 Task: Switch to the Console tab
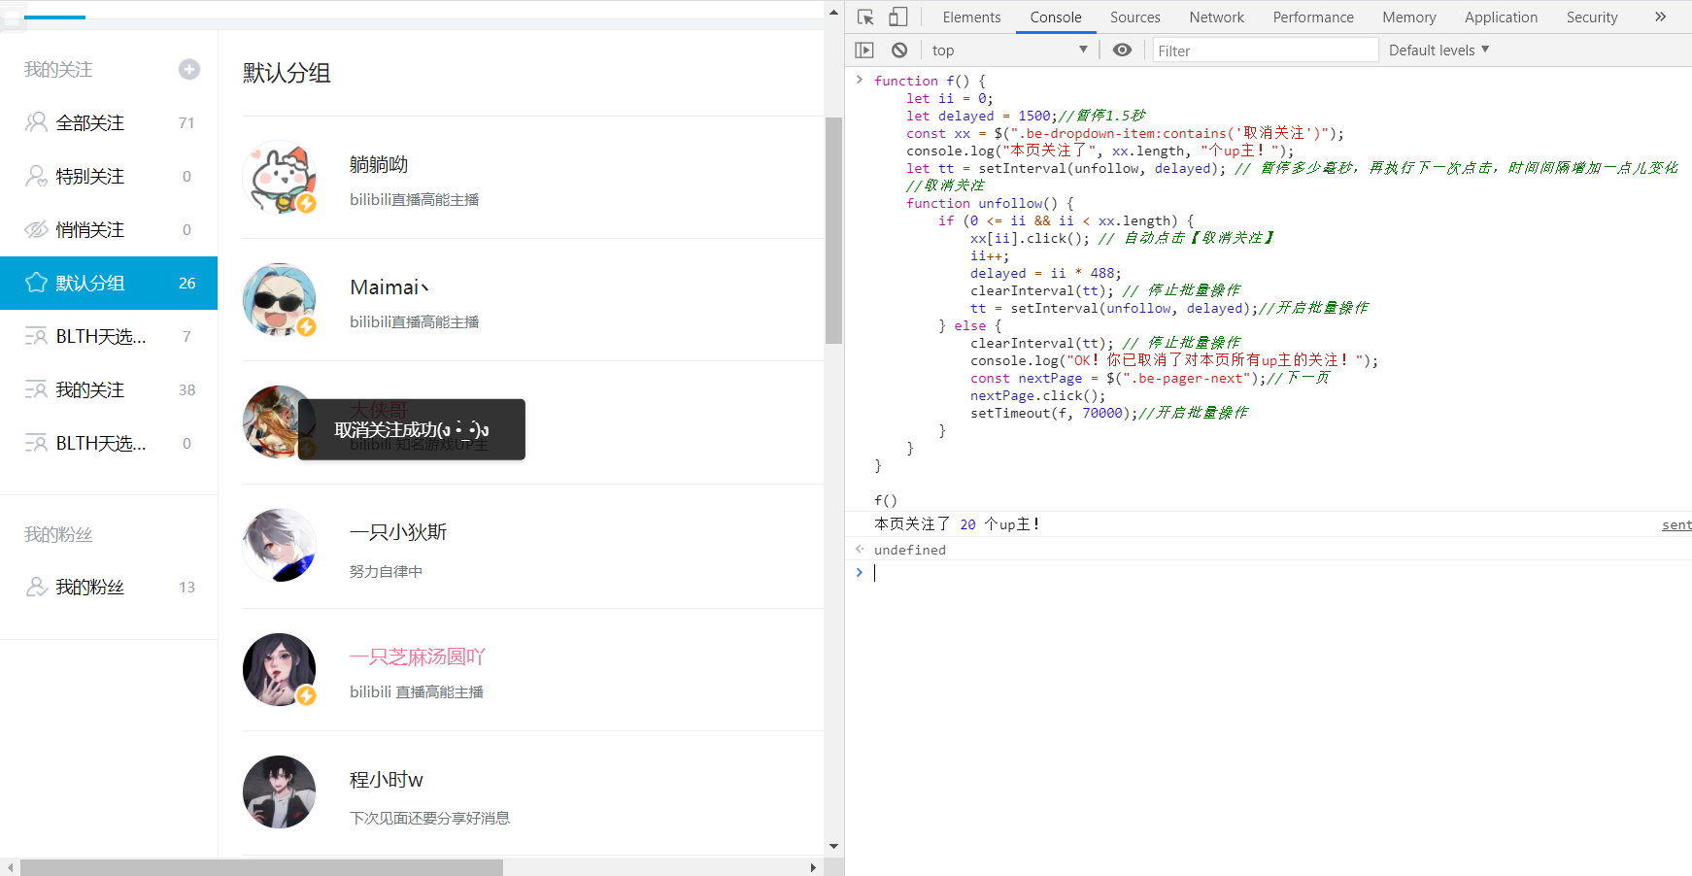click(1056, 17)
